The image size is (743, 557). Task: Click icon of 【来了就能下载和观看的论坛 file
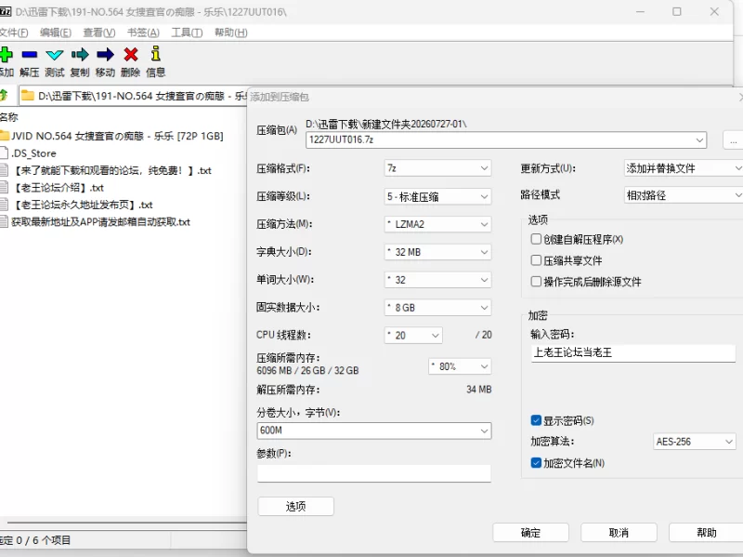[x=5, y=170]
